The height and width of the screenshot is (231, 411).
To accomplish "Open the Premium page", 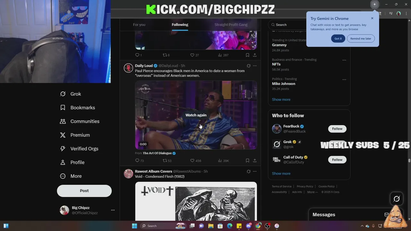I will (x=75, y=135).
